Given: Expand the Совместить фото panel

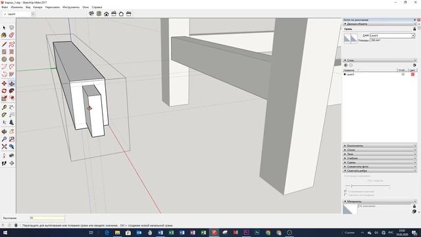Looking at the screenshot, I should [x=380, y=167].
